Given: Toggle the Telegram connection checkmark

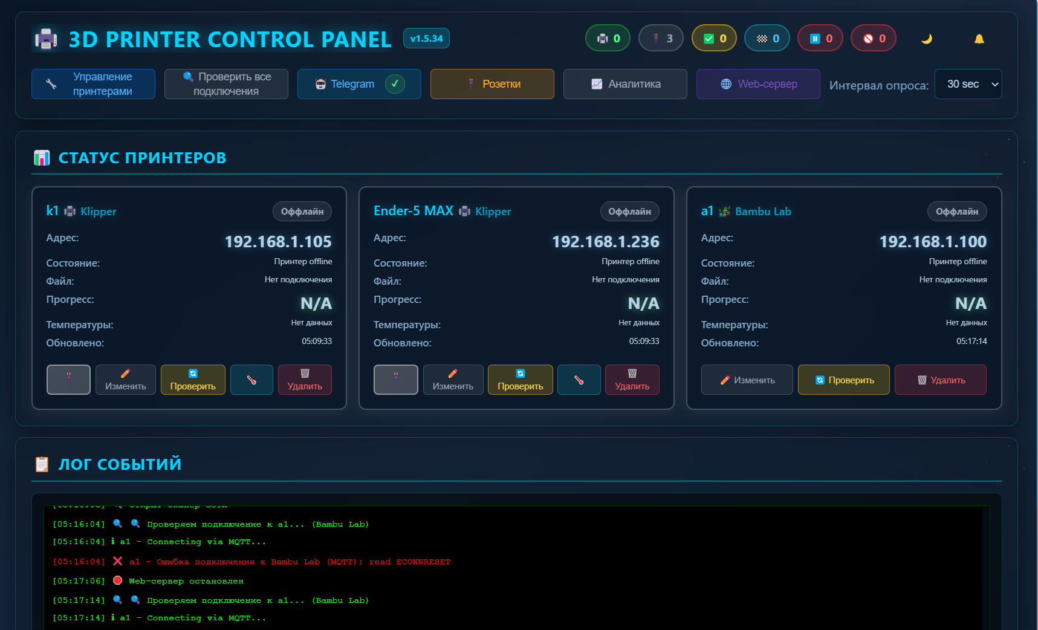Looking at the screenshot, I should pos(395,84).
